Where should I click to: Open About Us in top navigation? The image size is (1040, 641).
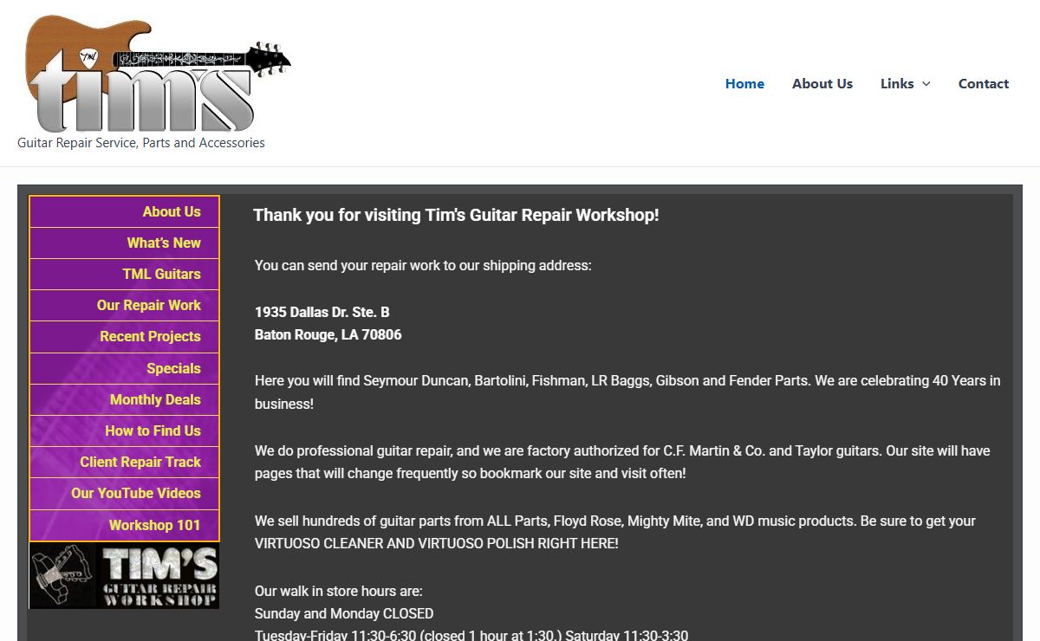pyautogui.click(x=822, y=84)
